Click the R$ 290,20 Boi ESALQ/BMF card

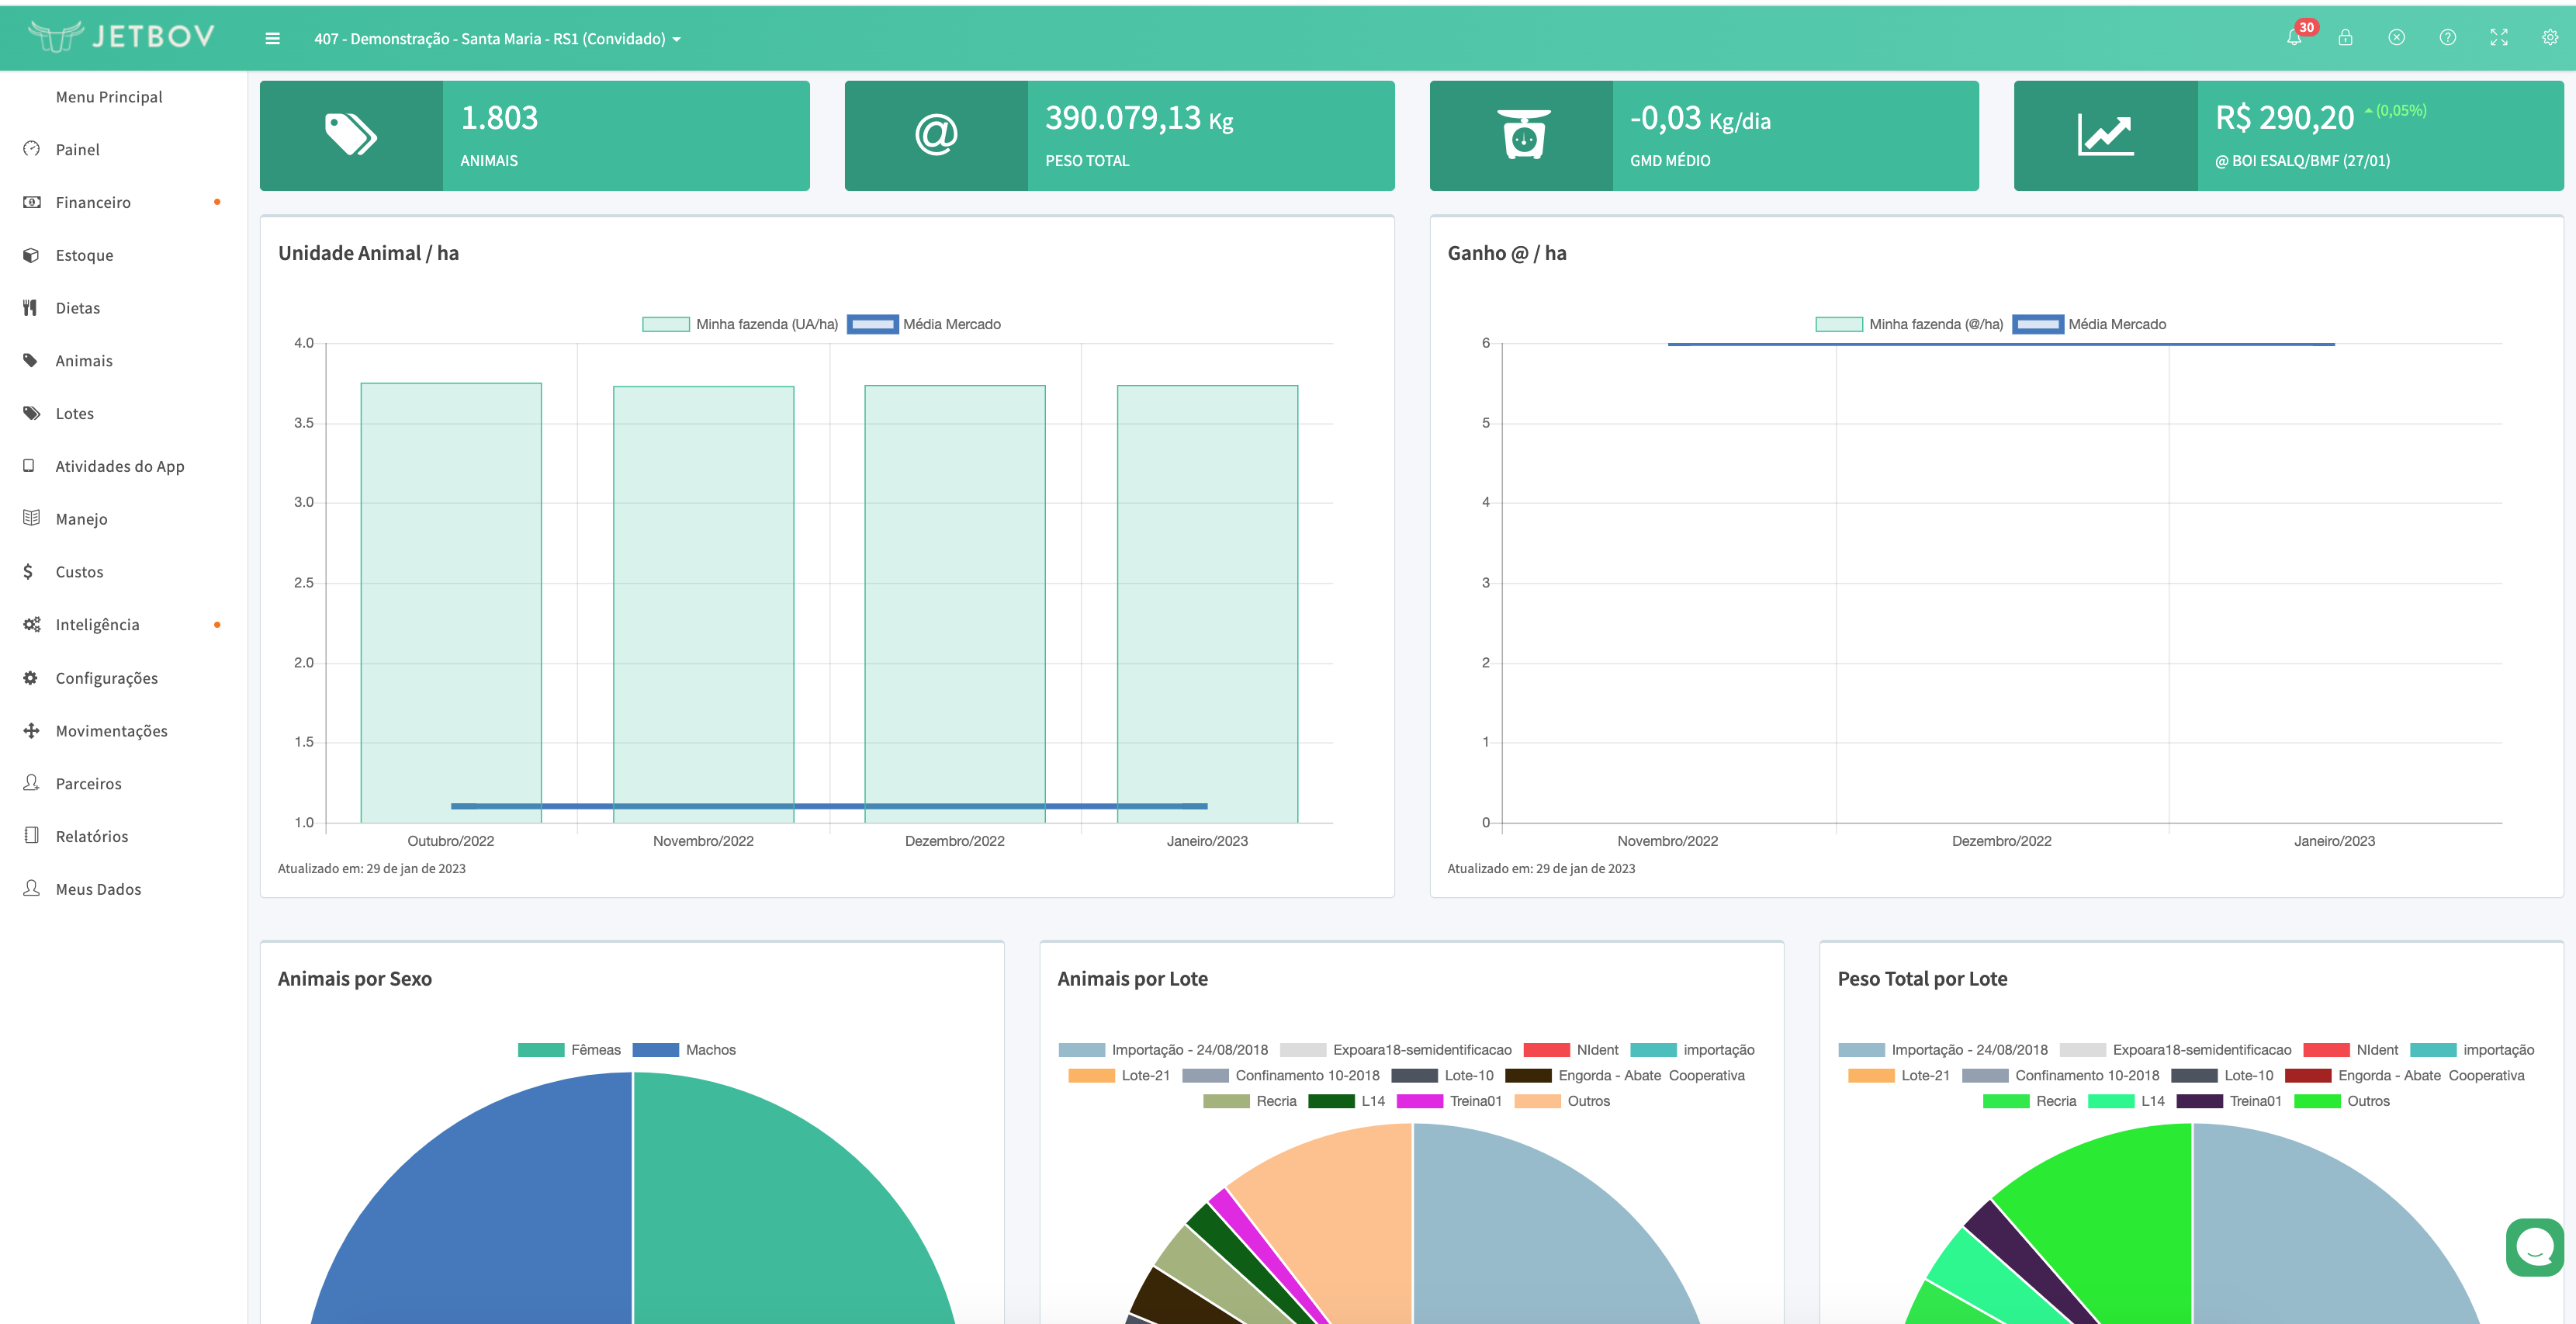pos(2288,135)
